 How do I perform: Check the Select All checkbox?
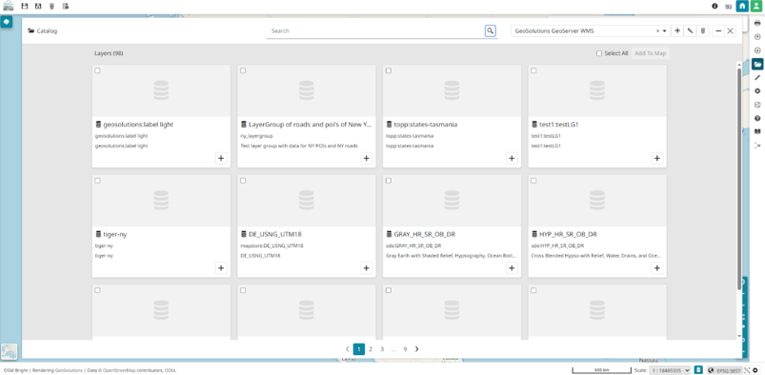tap(599, 53)
